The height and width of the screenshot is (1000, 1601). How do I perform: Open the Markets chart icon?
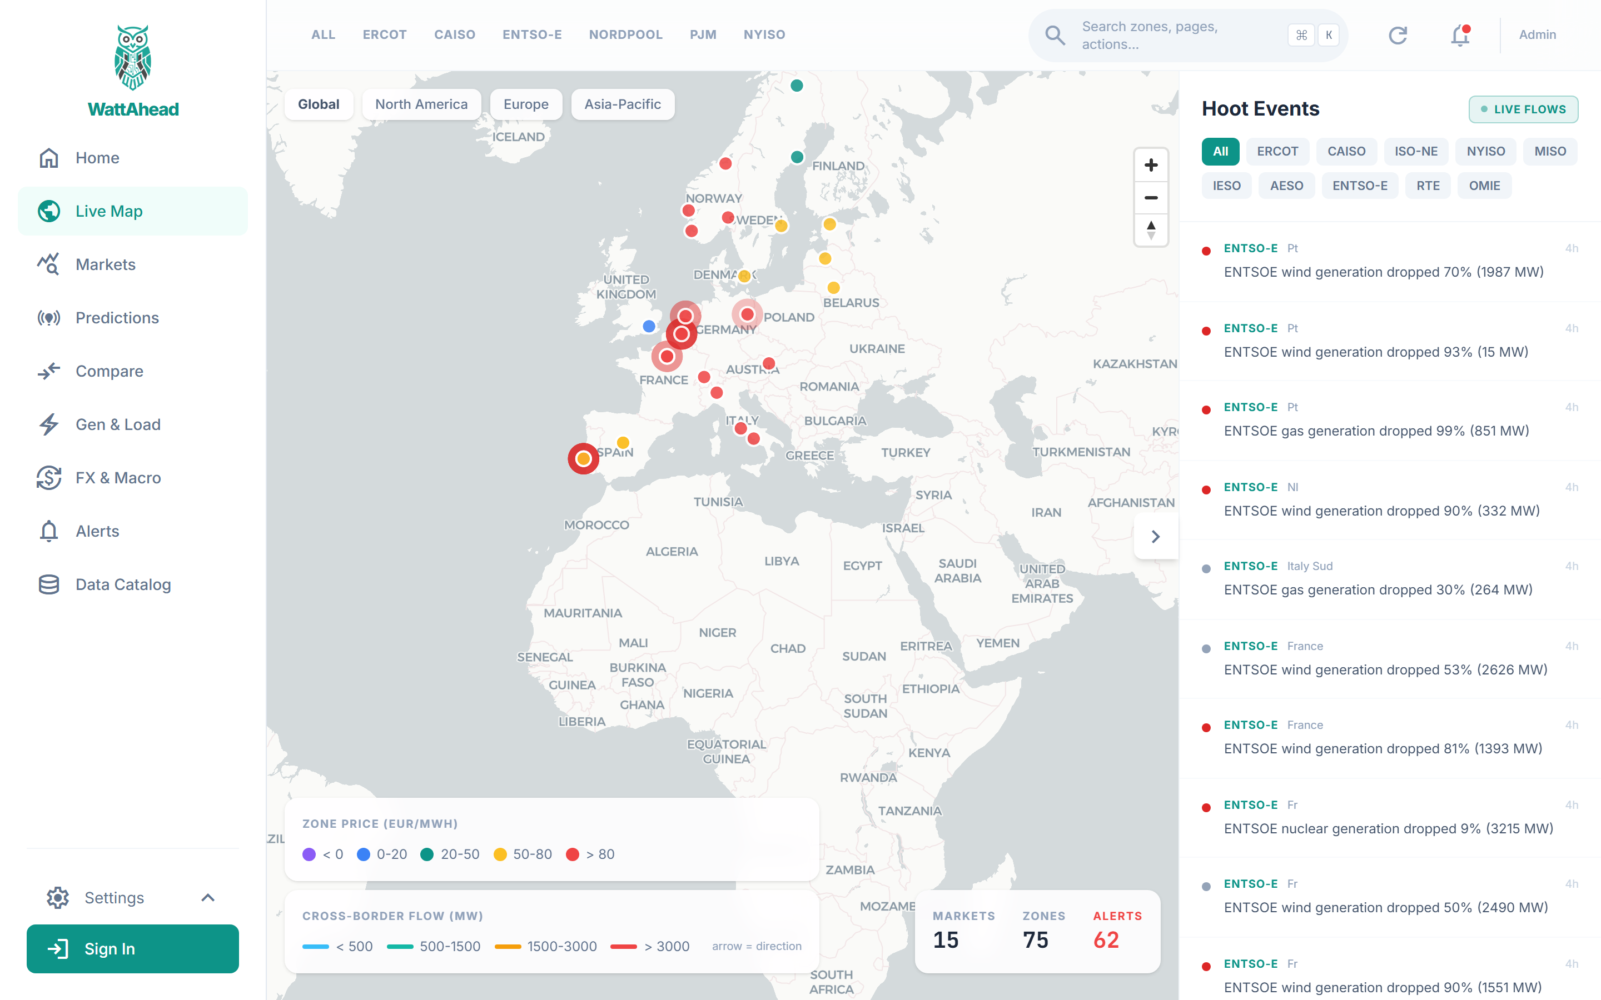click(x=49, y=264)
